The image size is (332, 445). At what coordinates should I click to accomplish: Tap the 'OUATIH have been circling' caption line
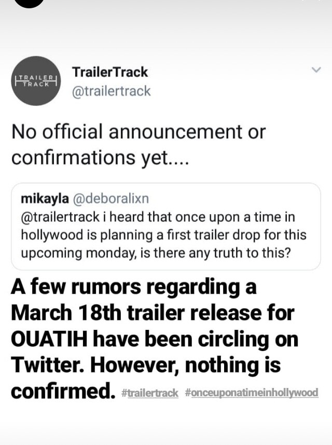tap(155, 339)
